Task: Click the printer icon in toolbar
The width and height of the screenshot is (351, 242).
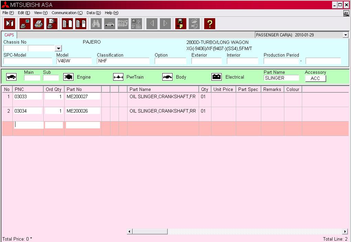Action: [39, 24]
